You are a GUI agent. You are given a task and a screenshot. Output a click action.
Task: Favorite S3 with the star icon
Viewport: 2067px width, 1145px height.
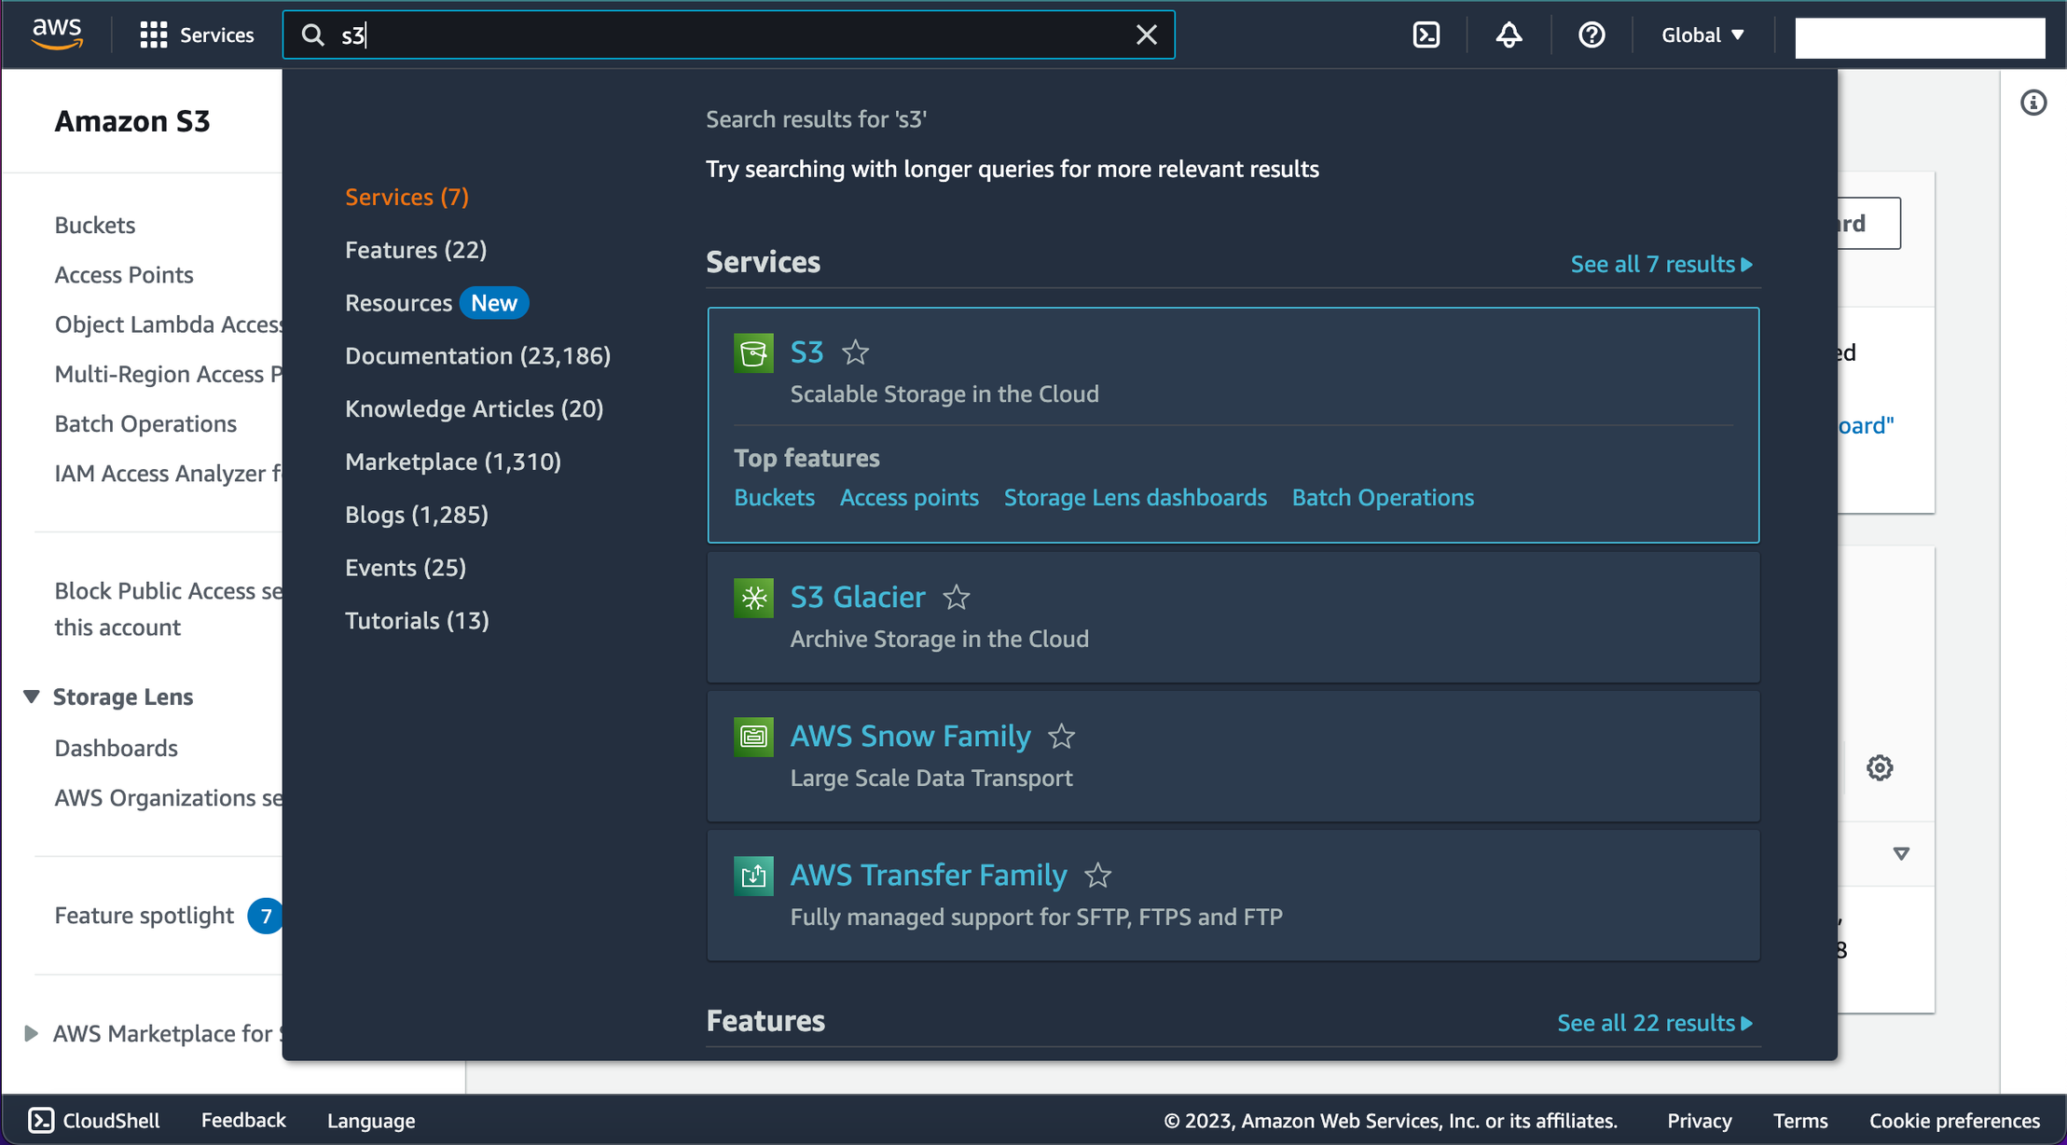coord(855,352)
